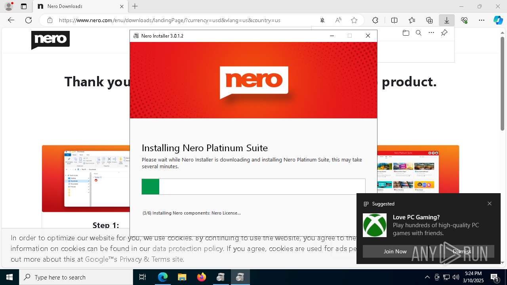Click the Installing Nero components status text
This screenshot has width=507, height=285.
[x=192, y=213]
